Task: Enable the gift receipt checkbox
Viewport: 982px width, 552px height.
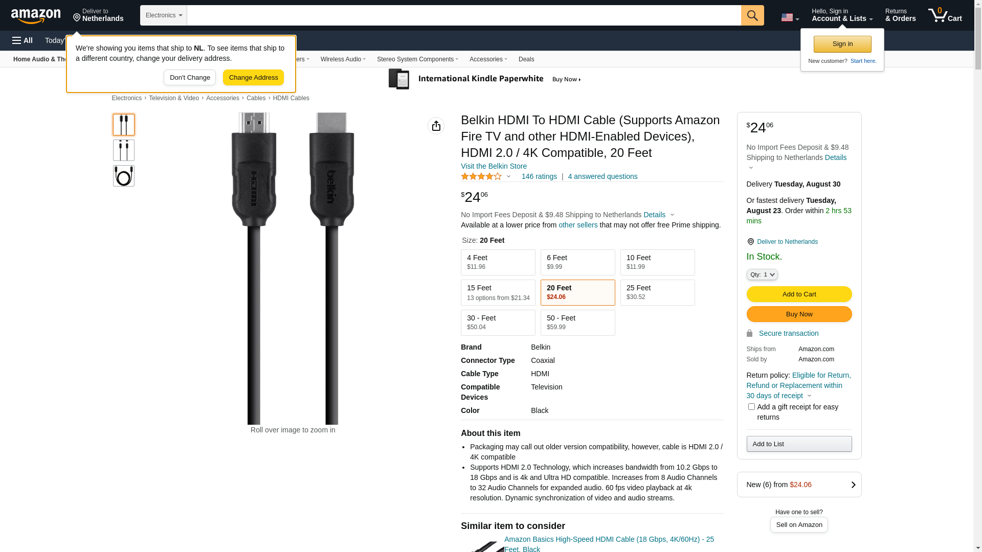Action: pos(751,407)
